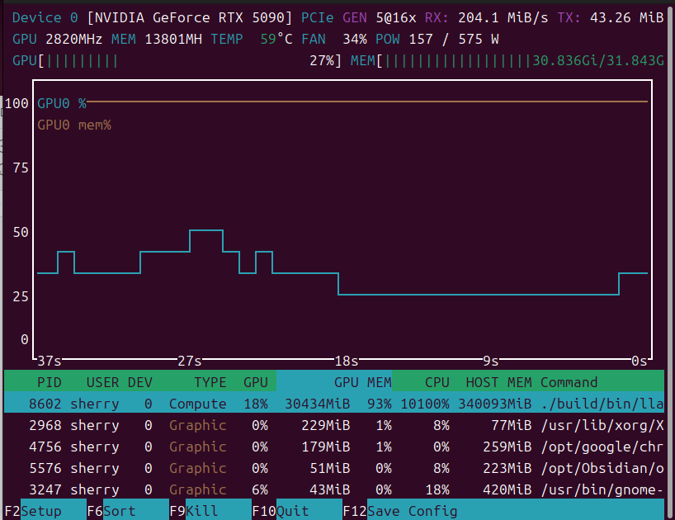The image size is (675, 520).
Task: Select the DEV column header
Action: (140, 382)
